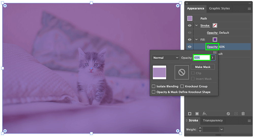Click the Delete Selected Item trash icon
Viewport: 254px width, 138px height.
[x=243, y=114]
